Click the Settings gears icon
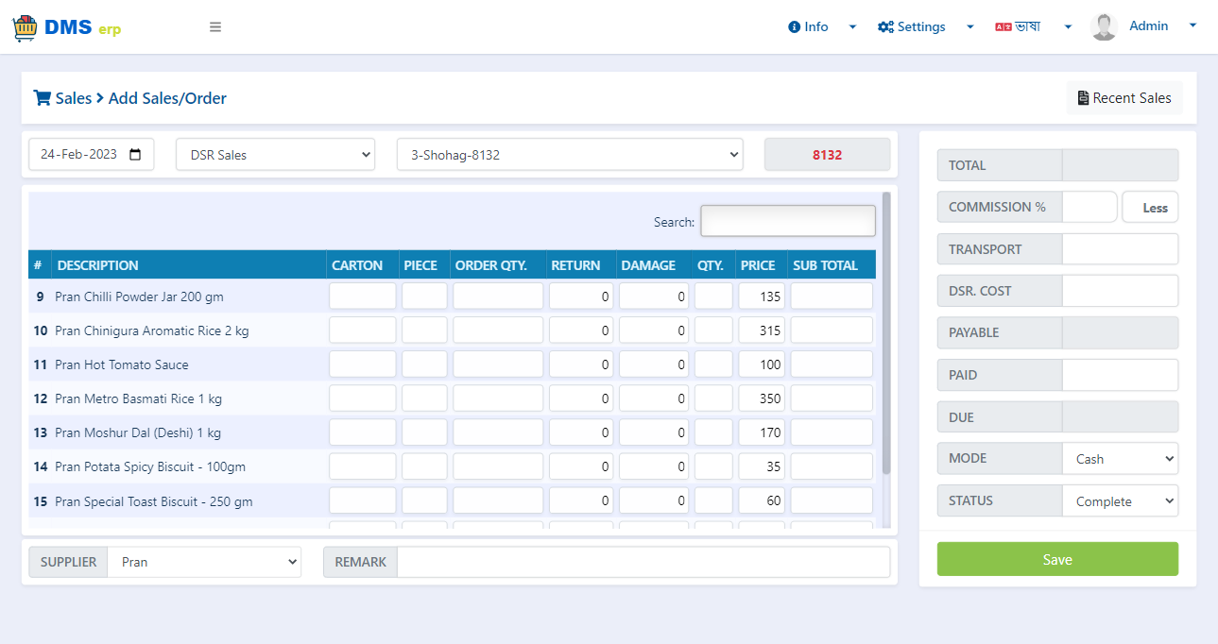The width and height of the screenshot is (1218, 644). coord(885,27)
